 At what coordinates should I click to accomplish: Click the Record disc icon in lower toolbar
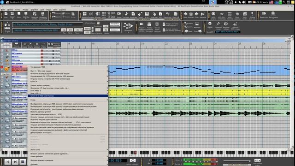point(210,24)
